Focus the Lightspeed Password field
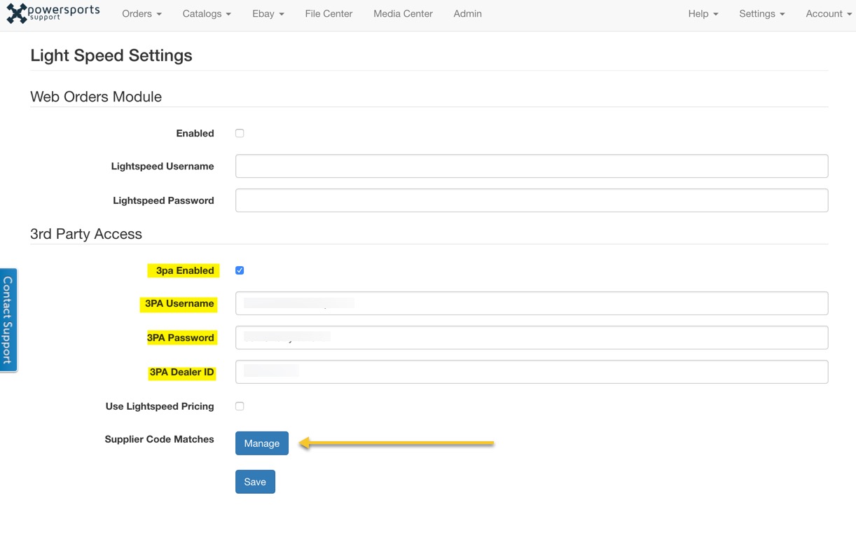The width and height of the screenshot is (856, 533). (532, 200)
